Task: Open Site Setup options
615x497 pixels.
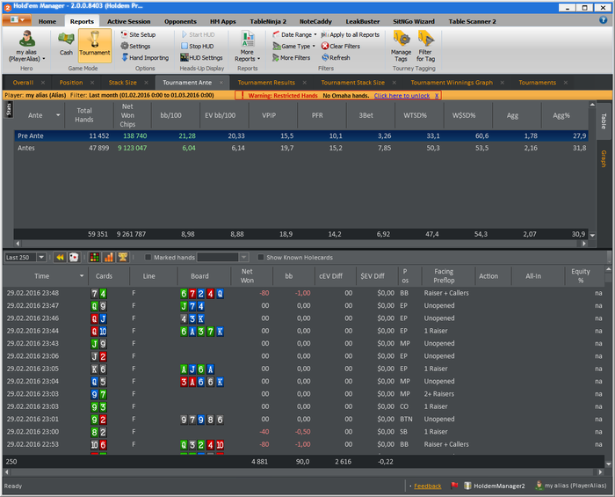Action: (138, 34)
